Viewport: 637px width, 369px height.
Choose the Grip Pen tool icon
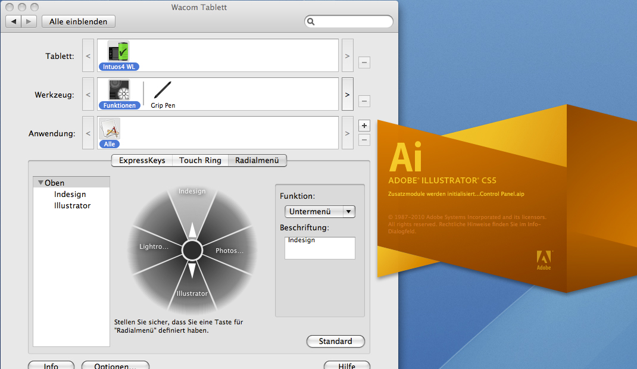click(x=163, y=90)
